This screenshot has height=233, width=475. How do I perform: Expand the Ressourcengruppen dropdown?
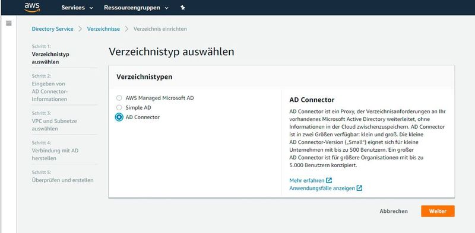[x=136, y=8]
